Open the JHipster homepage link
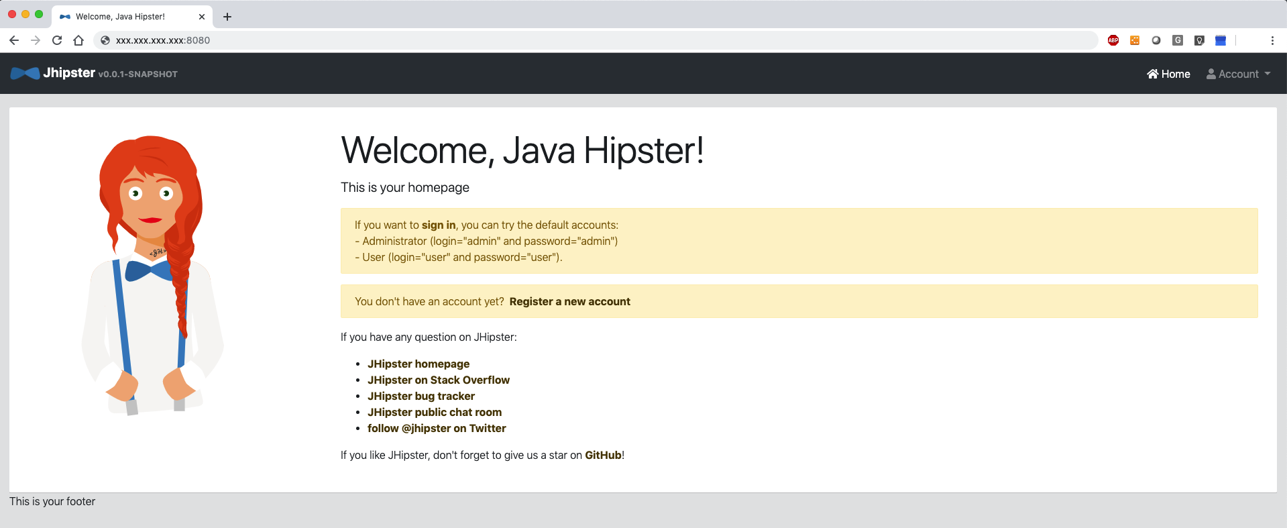The height and width of the screenshot is (528, 1287). coord(418,364)
